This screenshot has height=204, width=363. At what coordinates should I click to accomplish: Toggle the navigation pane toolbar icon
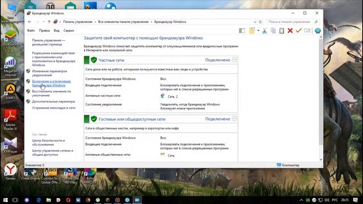click(x=242, y=31)
